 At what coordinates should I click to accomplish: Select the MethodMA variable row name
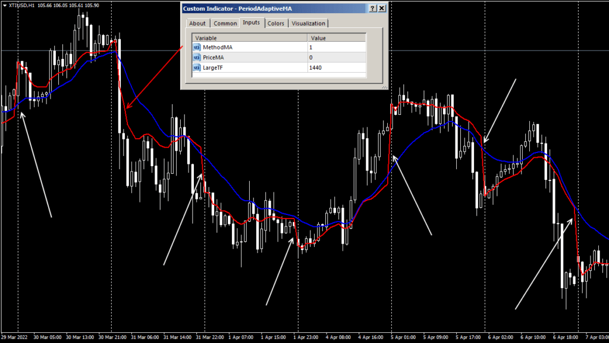[x=219, y=47]
